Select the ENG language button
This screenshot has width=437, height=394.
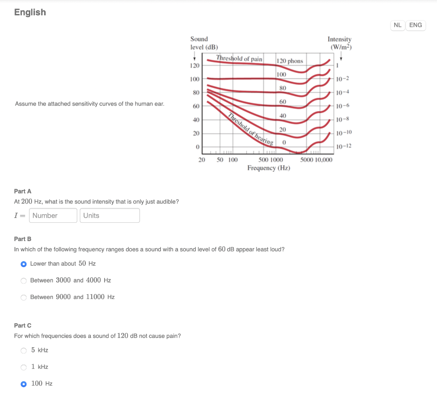click(x=415, y=25)
